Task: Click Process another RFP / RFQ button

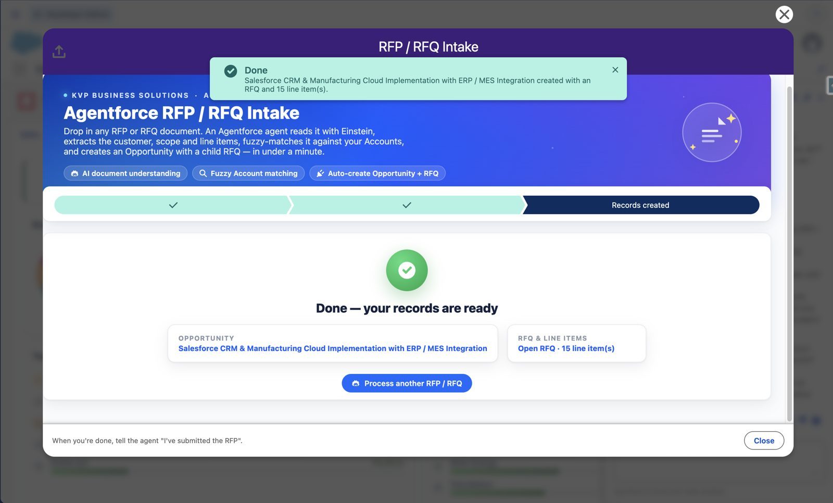Action: [407, 383]
